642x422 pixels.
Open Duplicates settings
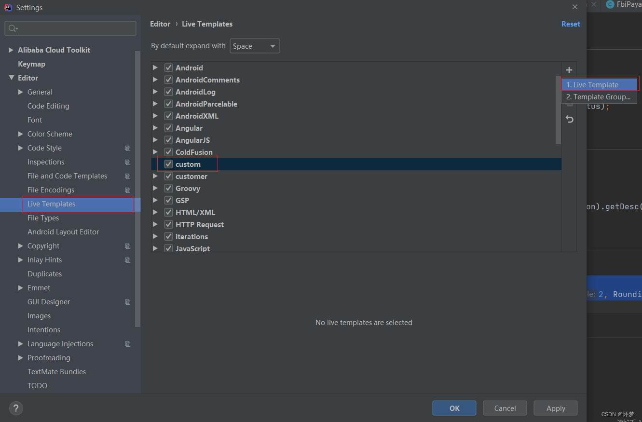tap(44, 274)
